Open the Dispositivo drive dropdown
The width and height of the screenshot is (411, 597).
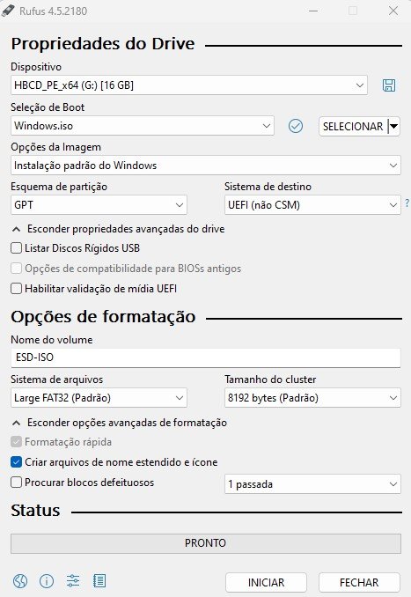coord(188,85)
